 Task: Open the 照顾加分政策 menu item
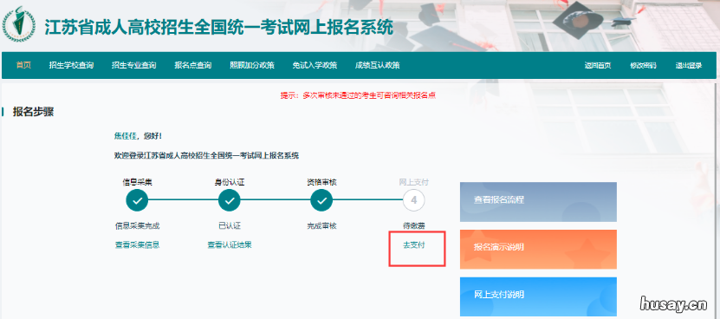pyautogui.click(x=252, y=65)
